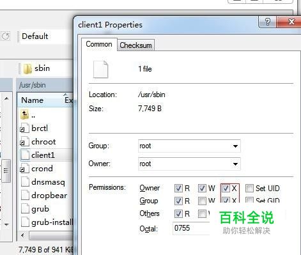The image size is (301, 255).
Task: Toggle Owner W permission checkbox
Action: point(202,189)
